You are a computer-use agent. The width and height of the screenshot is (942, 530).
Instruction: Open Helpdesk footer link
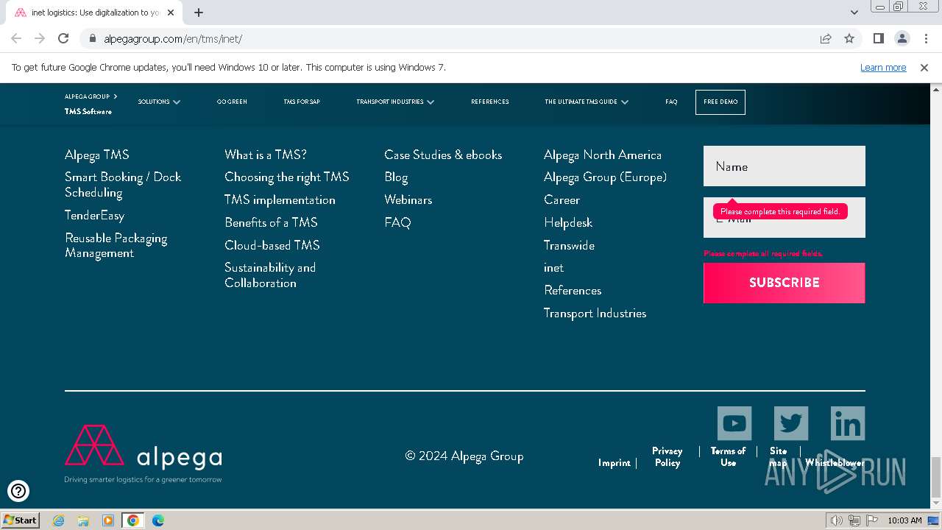(x=568, y=222)
